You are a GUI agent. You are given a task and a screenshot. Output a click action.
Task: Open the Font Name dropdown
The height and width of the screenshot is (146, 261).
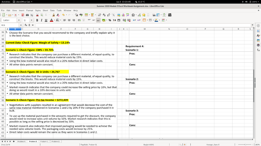pyautogui.click(x=19, y=20)
